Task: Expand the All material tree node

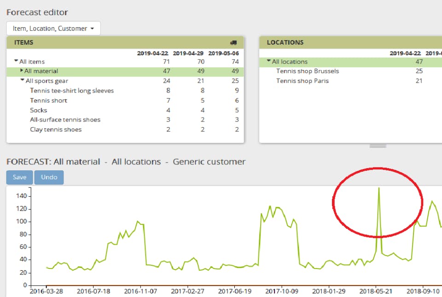Action: click(x=22, y=70)
